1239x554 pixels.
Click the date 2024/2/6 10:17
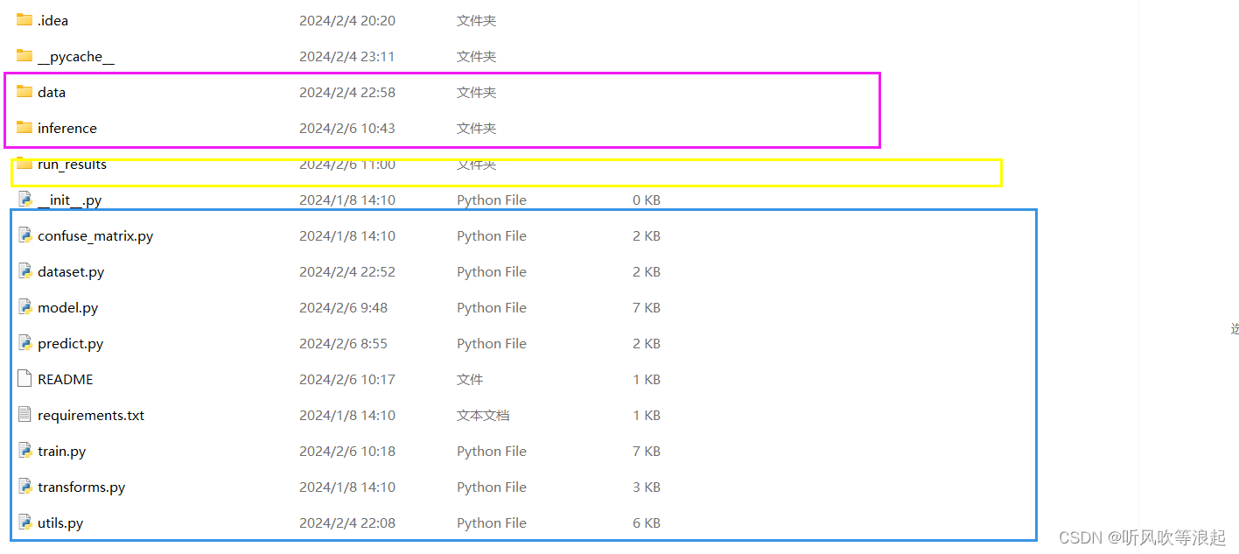click(346, 380)
